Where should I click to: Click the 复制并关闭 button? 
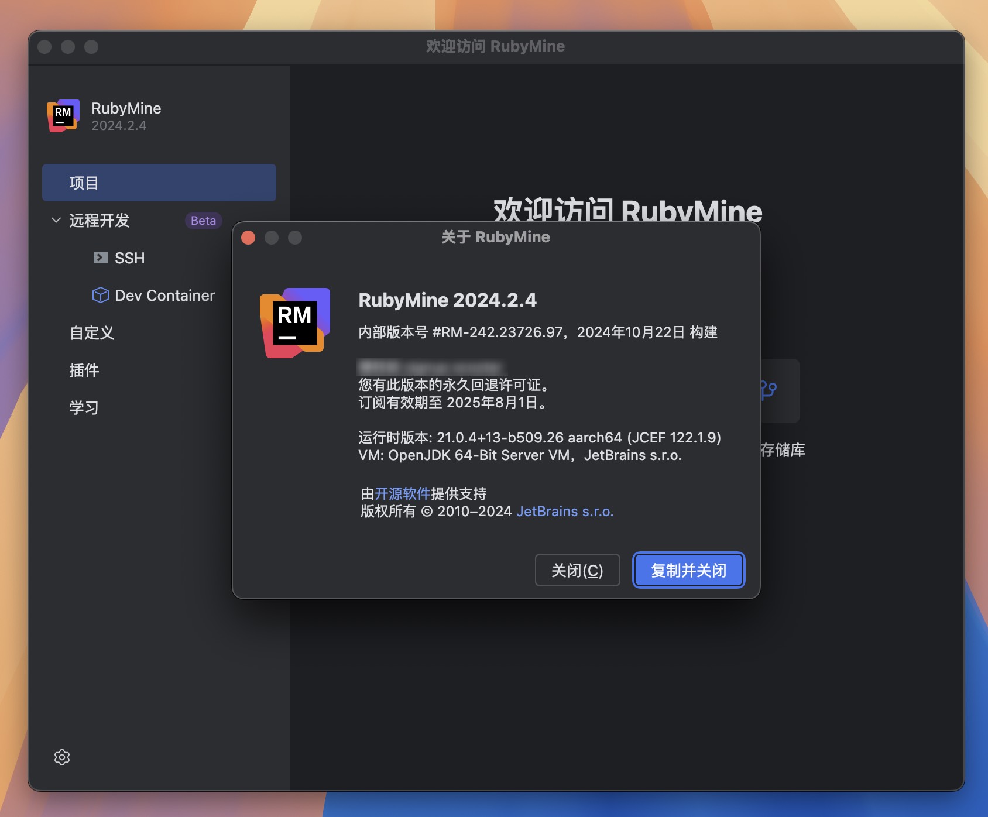coord(689,570)
